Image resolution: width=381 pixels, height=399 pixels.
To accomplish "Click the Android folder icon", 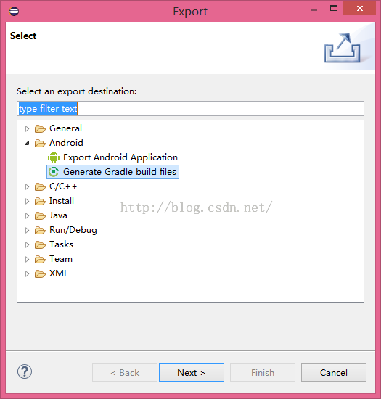I will [40, 143].
